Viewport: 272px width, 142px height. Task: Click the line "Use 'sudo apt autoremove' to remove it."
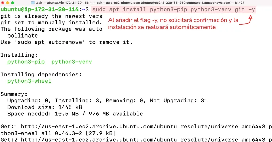[x=67, y=42]
